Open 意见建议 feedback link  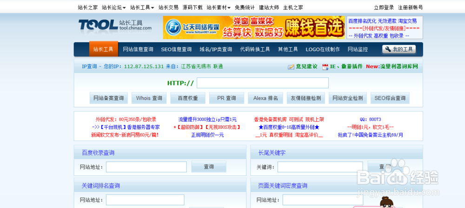306,67
